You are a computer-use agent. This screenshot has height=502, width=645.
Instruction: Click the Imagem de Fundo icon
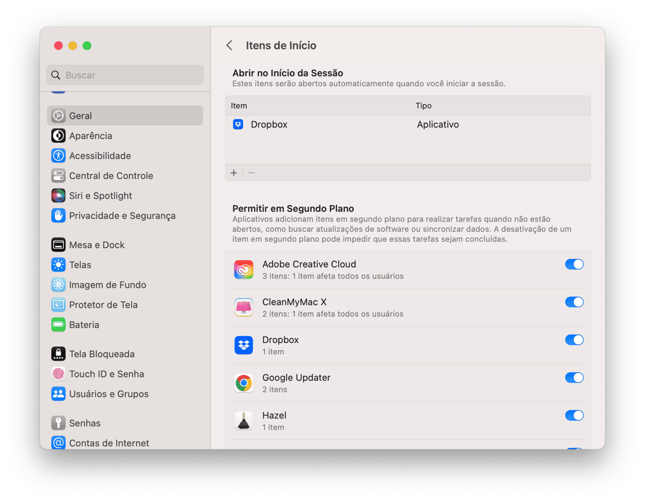[58, 285]
